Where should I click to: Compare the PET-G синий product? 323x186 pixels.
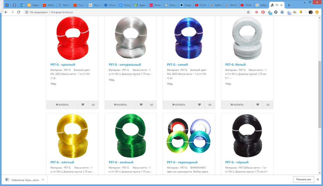pos(210,105)
